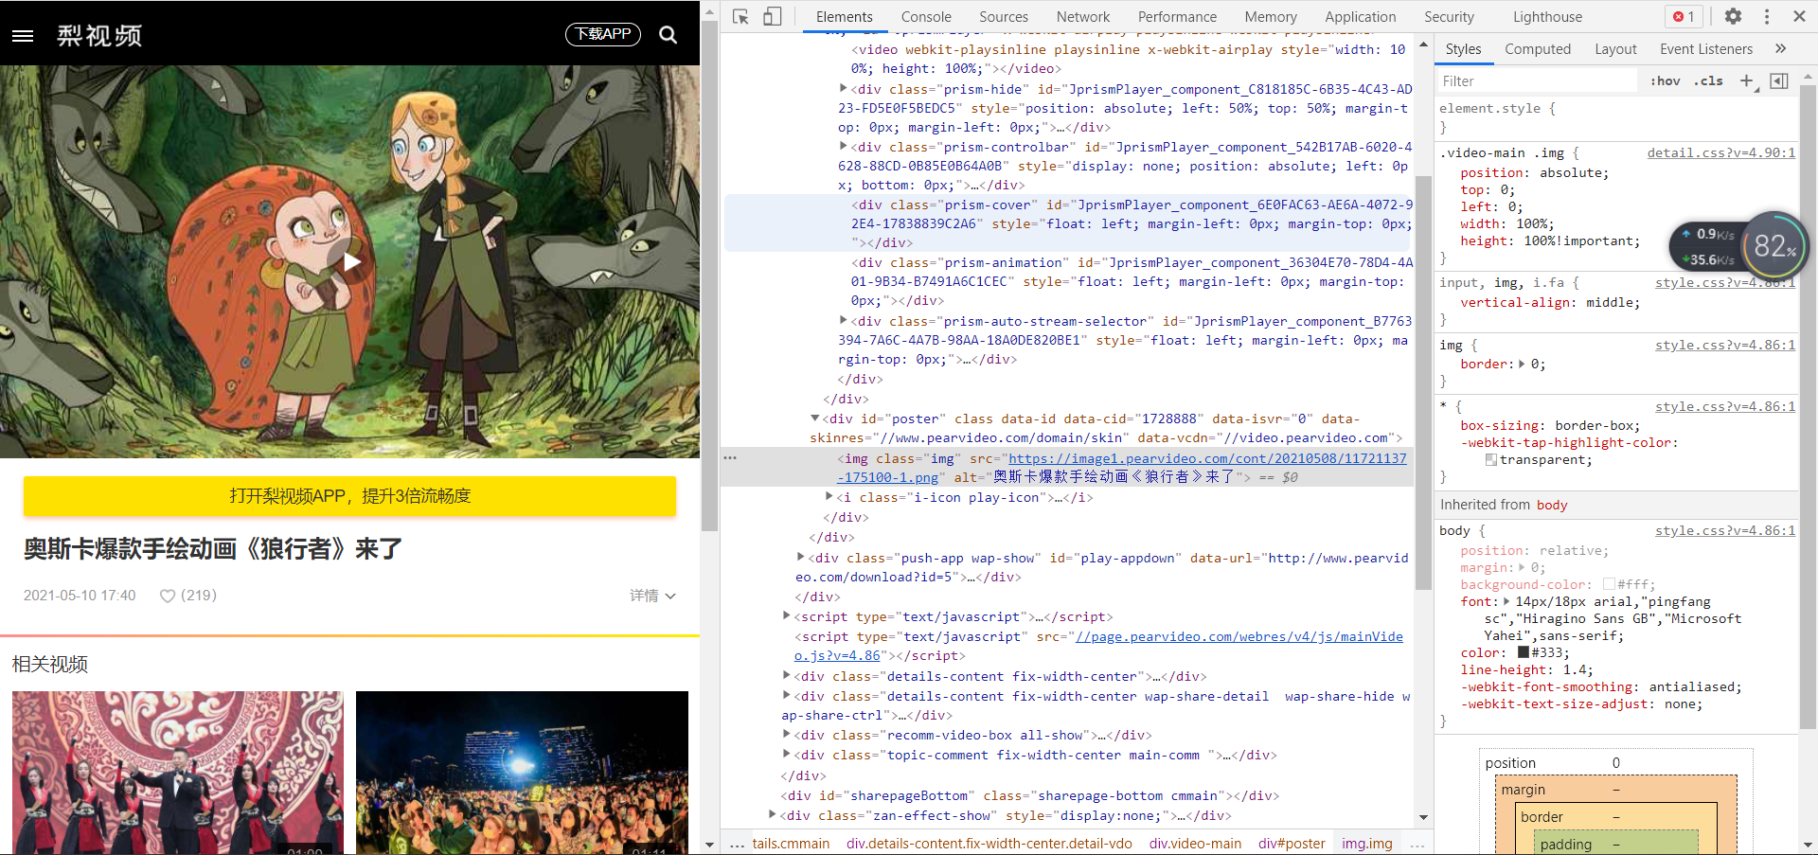Click the red error count badge
1818x855 pixels.
click(x=1684, y=16)
